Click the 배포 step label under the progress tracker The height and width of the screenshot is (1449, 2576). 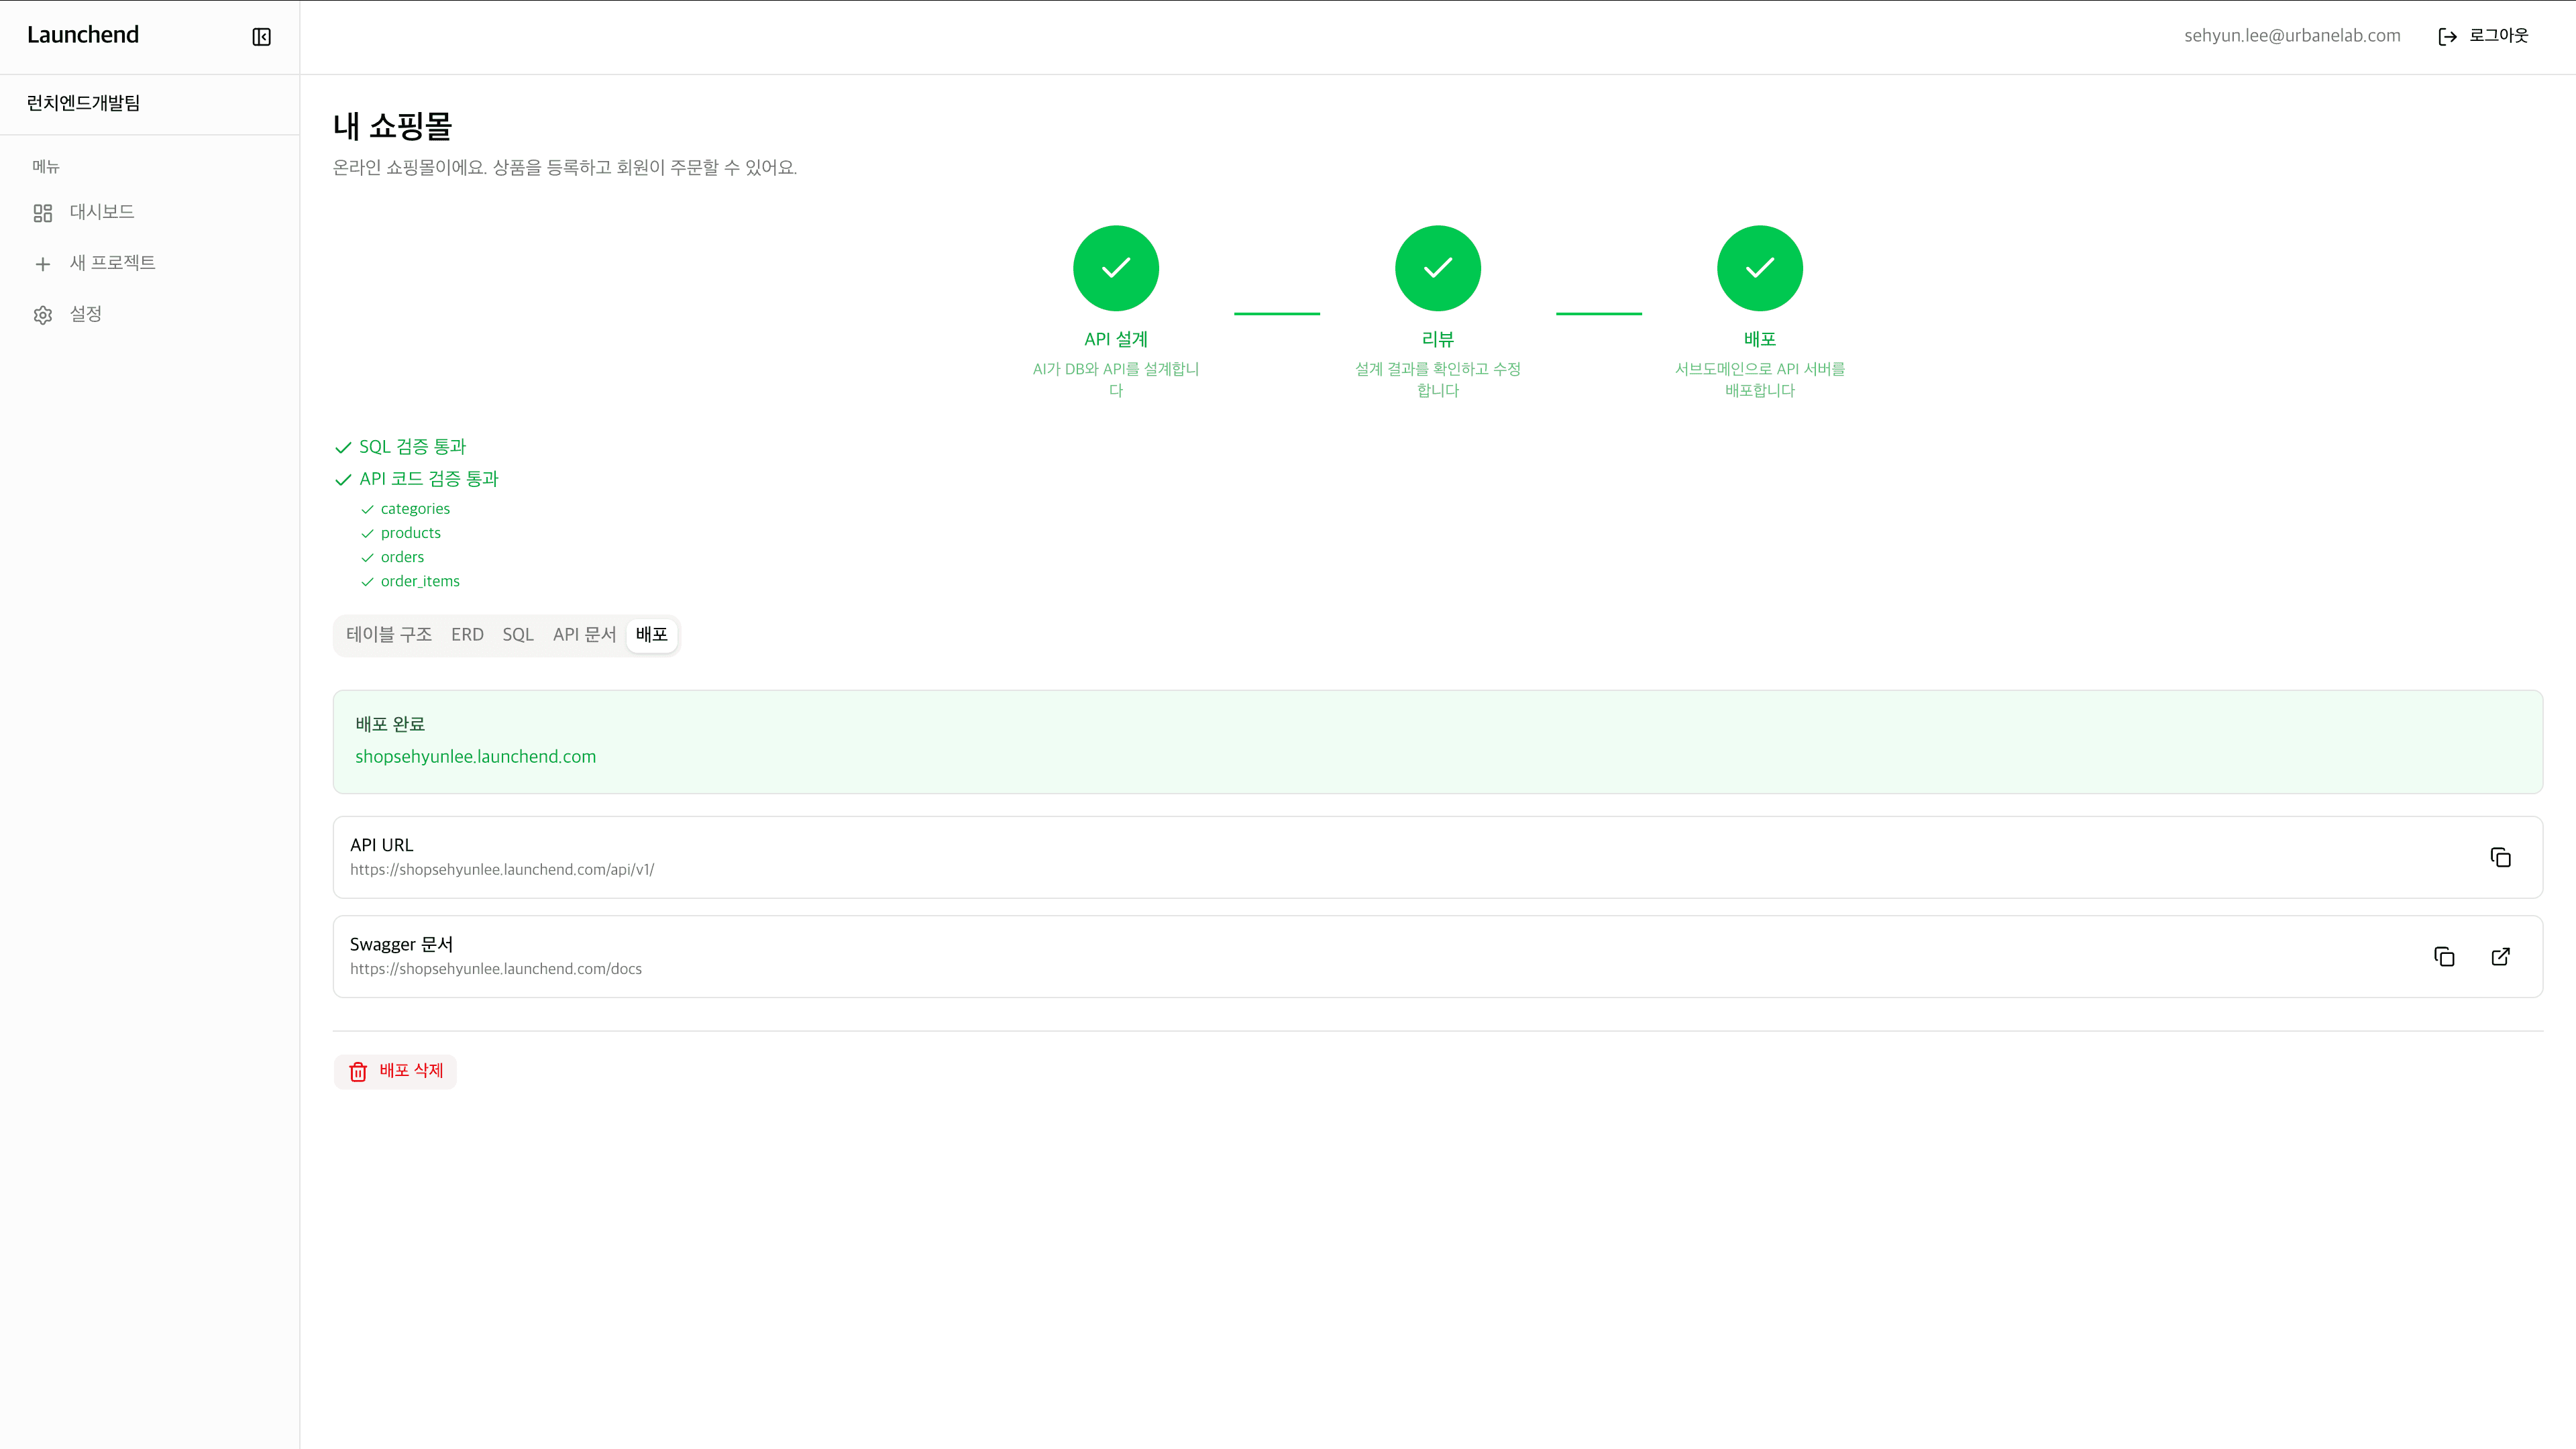point(1760,339)
